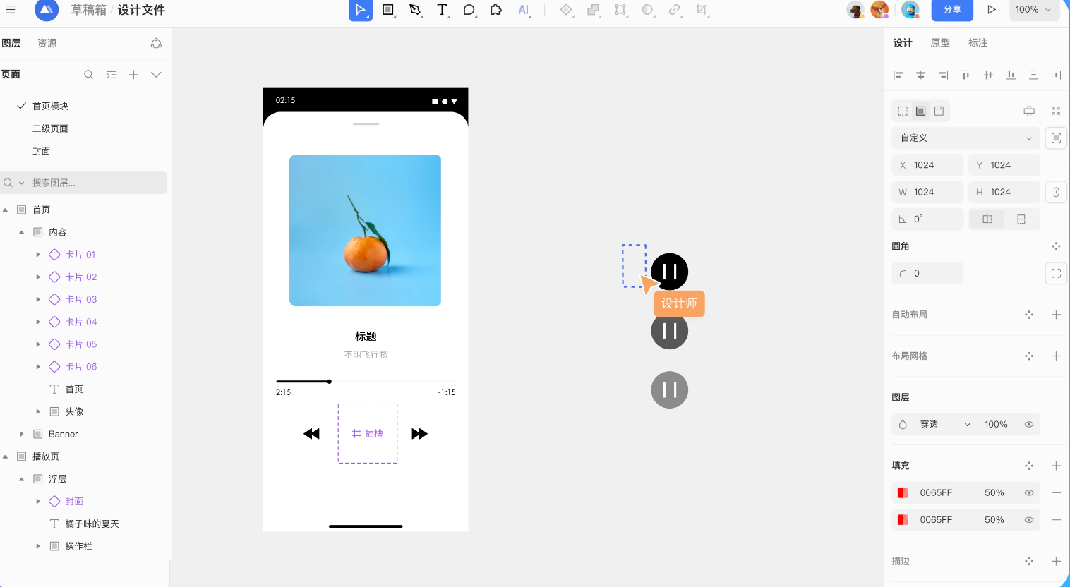Click the Link chain toolbar icon
The height and width of the screenshot is (587, 1070).
click(675, 10)
